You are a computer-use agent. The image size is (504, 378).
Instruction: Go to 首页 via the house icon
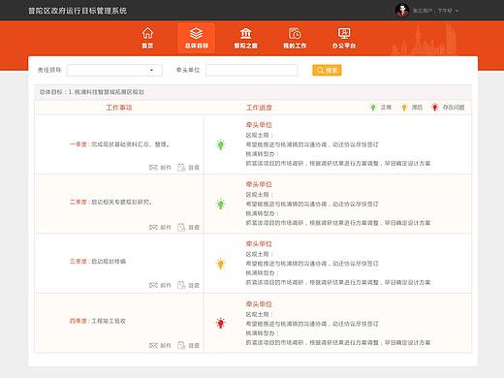click(x=147, y=33)
